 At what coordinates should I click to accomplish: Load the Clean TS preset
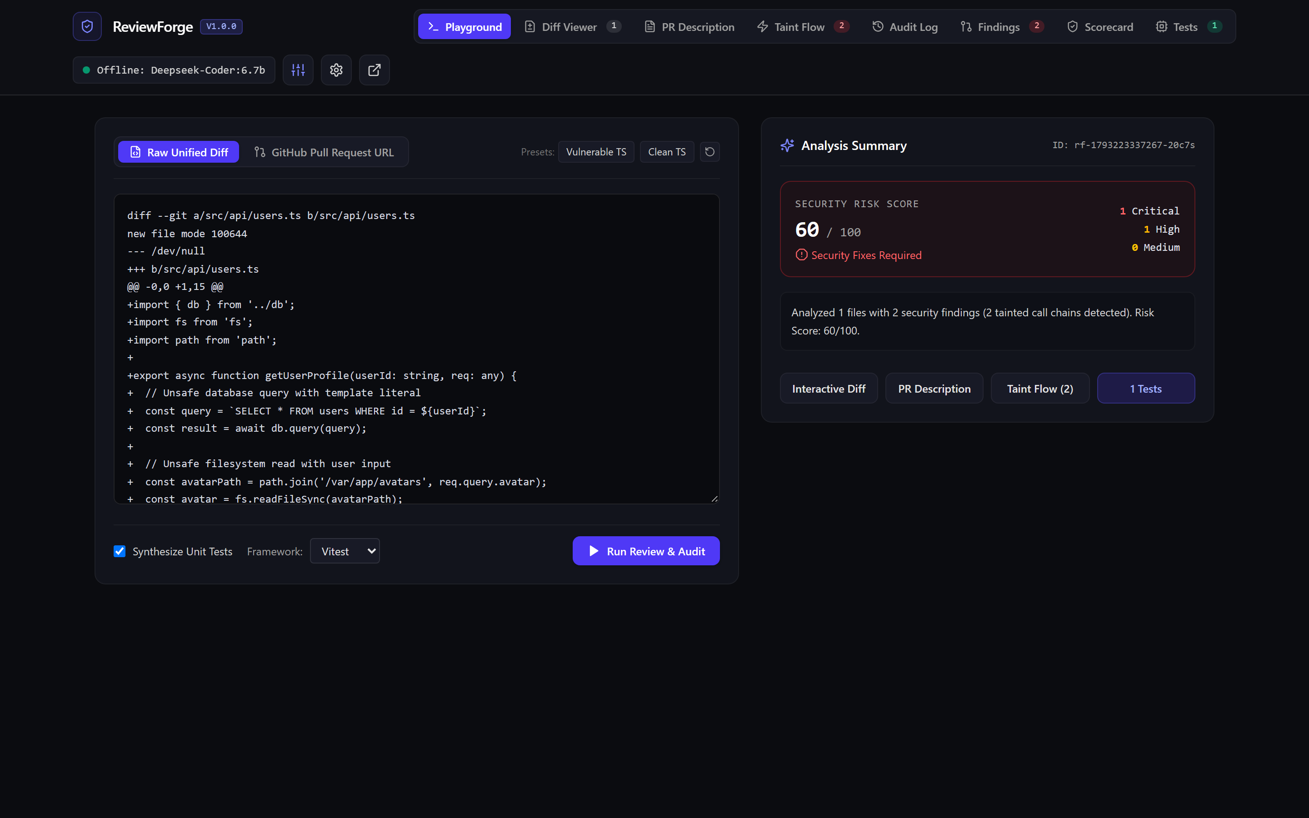coord(667,152)
